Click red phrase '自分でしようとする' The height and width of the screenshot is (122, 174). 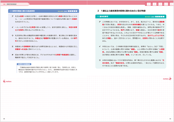click(x=155, y=35)
